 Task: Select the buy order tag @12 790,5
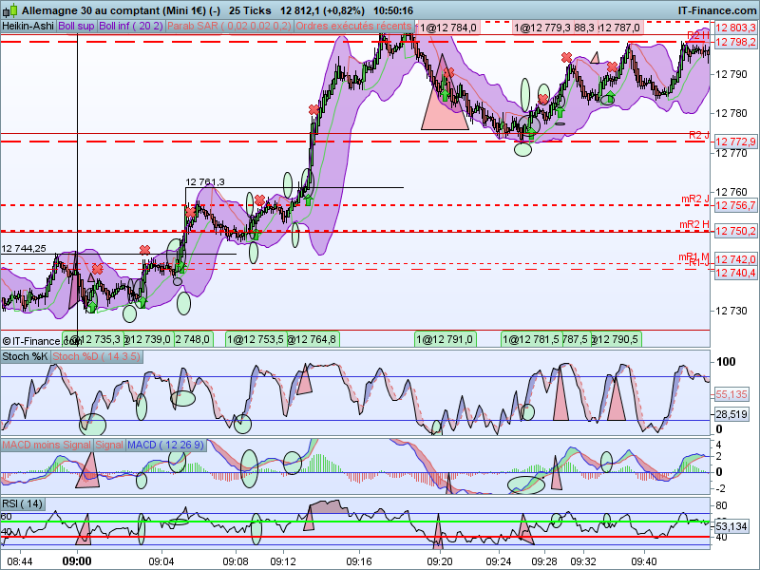click(x=616, y=339)
